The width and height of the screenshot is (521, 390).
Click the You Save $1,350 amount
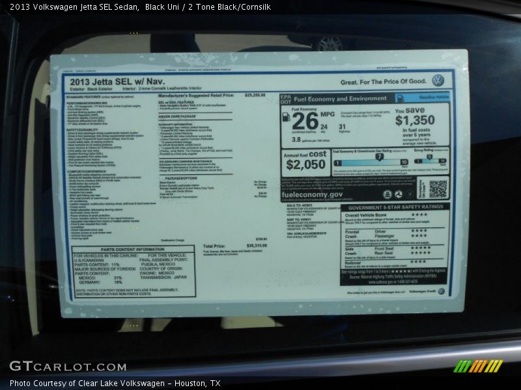coord(414,120)
